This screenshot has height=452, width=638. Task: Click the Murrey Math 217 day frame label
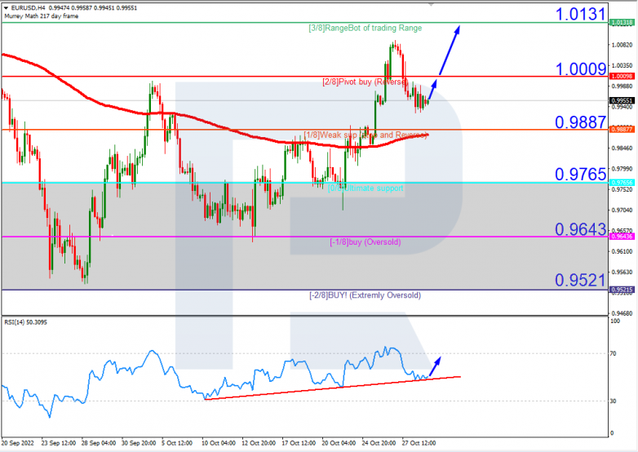click(x=42, y=16)
